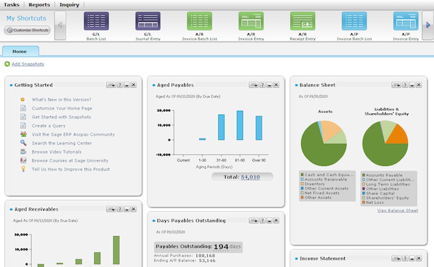Close the Aged Receivables panel

click(x=133, y=209)
